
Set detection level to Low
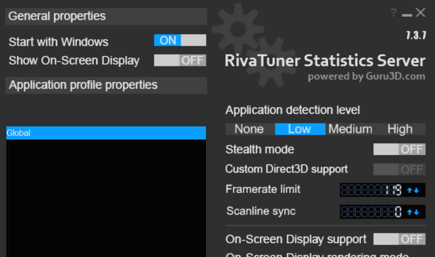(300, 129)
